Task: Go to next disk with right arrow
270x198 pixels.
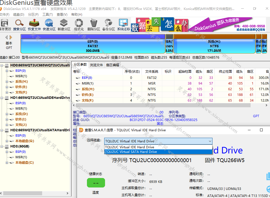Action: [x=11, y=37]
